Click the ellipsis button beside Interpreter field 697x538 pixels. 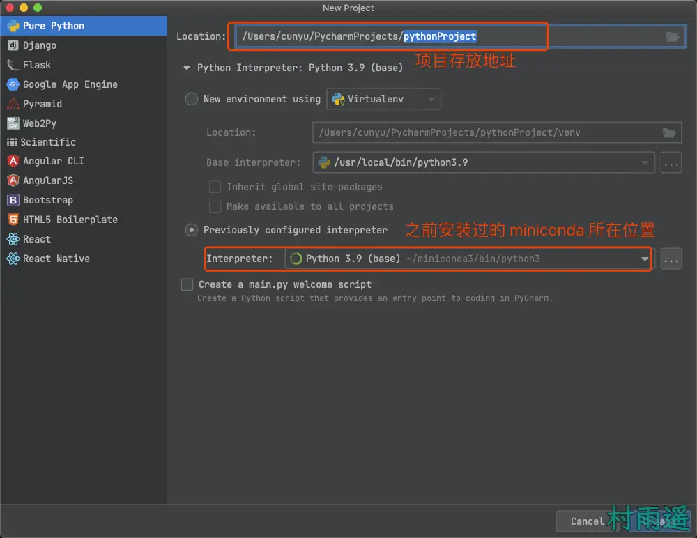pyautogui.click(x=671, y=259)
